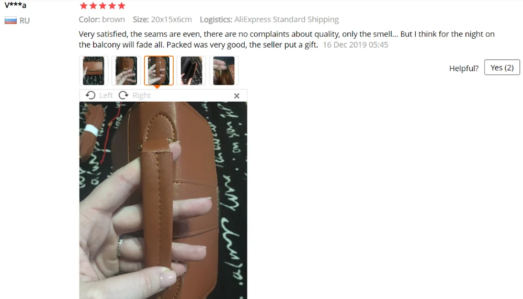The width and height of the screenshot is (523, 299).
Task: Select the highlighted third photo thumbnail
Action: point(159,71)
